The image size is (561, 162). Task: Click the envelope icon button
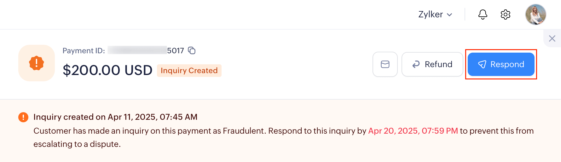385,64
